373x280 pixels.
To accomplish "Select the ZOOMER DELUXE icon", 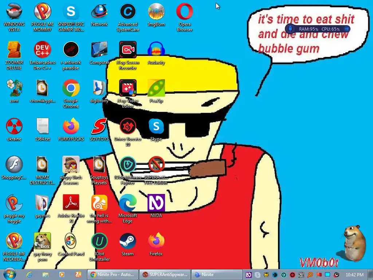I will tap(14, 55).
